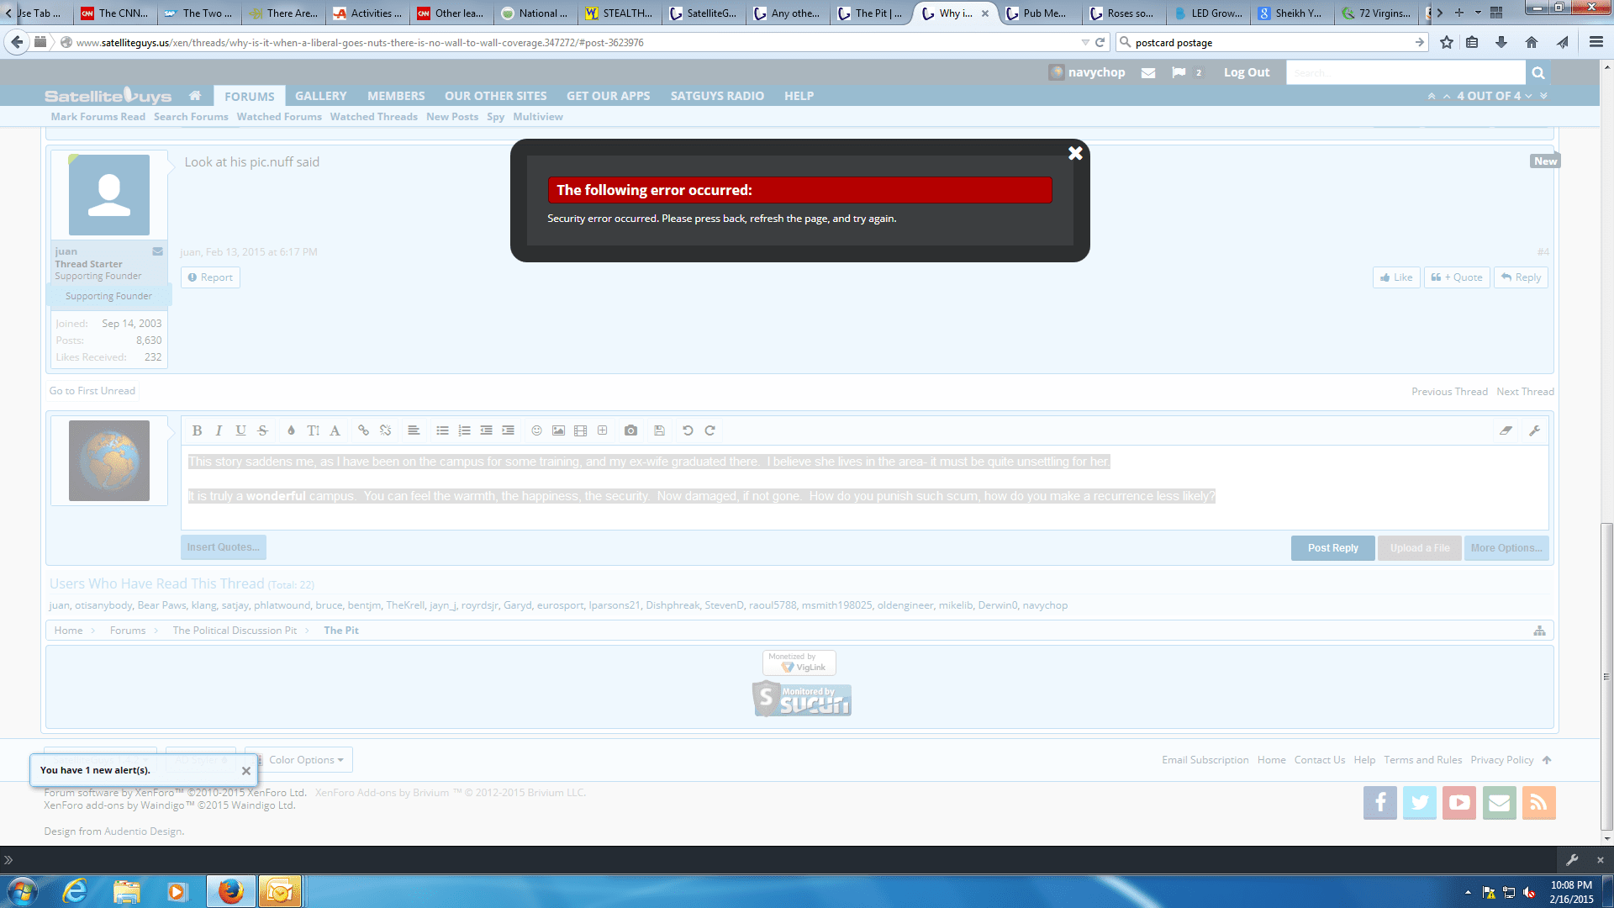Toggle italic formatting in reply editor

(x=219, y=430)
